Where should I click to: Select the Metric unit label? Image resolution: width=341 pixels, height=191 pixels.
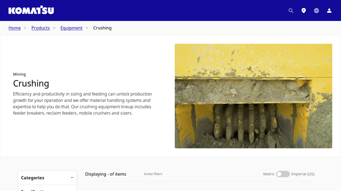(x=269, y=174)
